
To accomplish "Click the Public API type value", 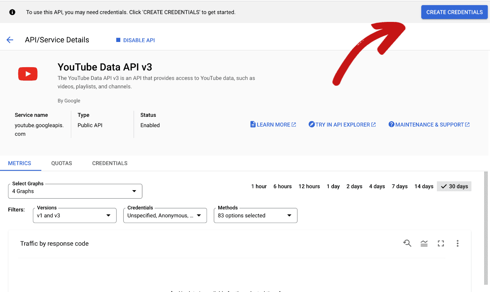I will coord(90,125).
